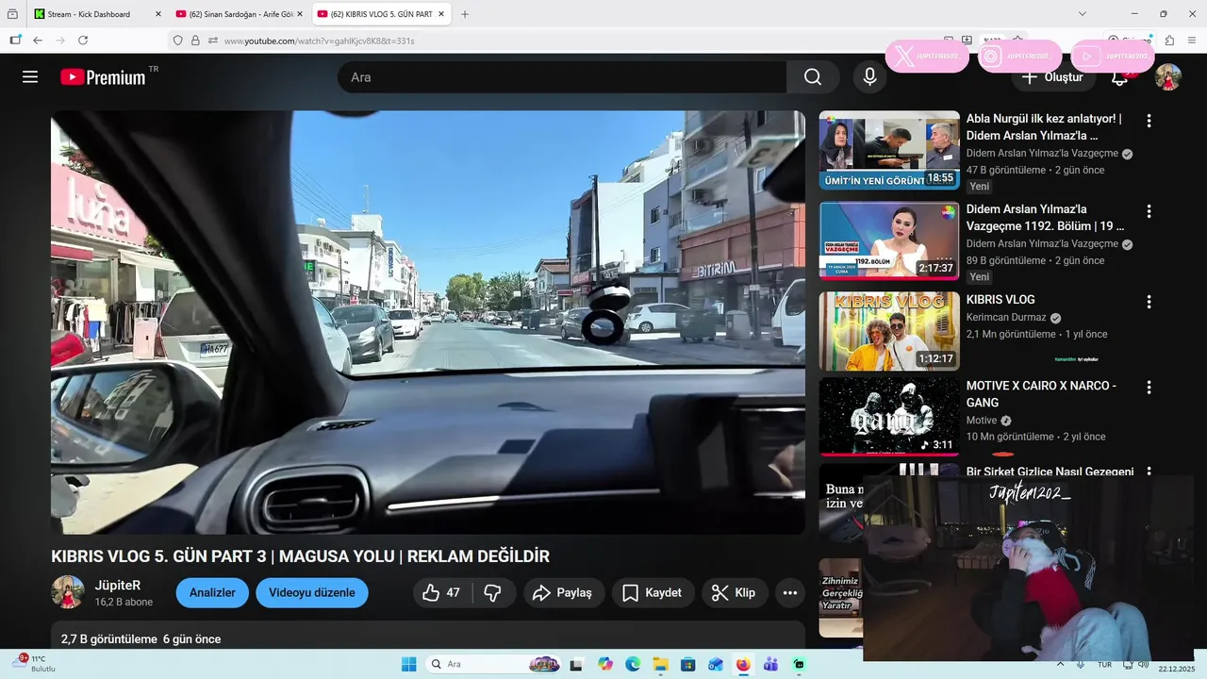Open browser extensions puzzle icon
1207x679 pixels.
1169,41
